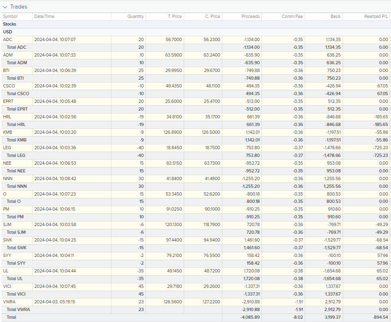Click the grand Total comm/fee -8.02
Screen dimensions: 391x322
(298, 318)
